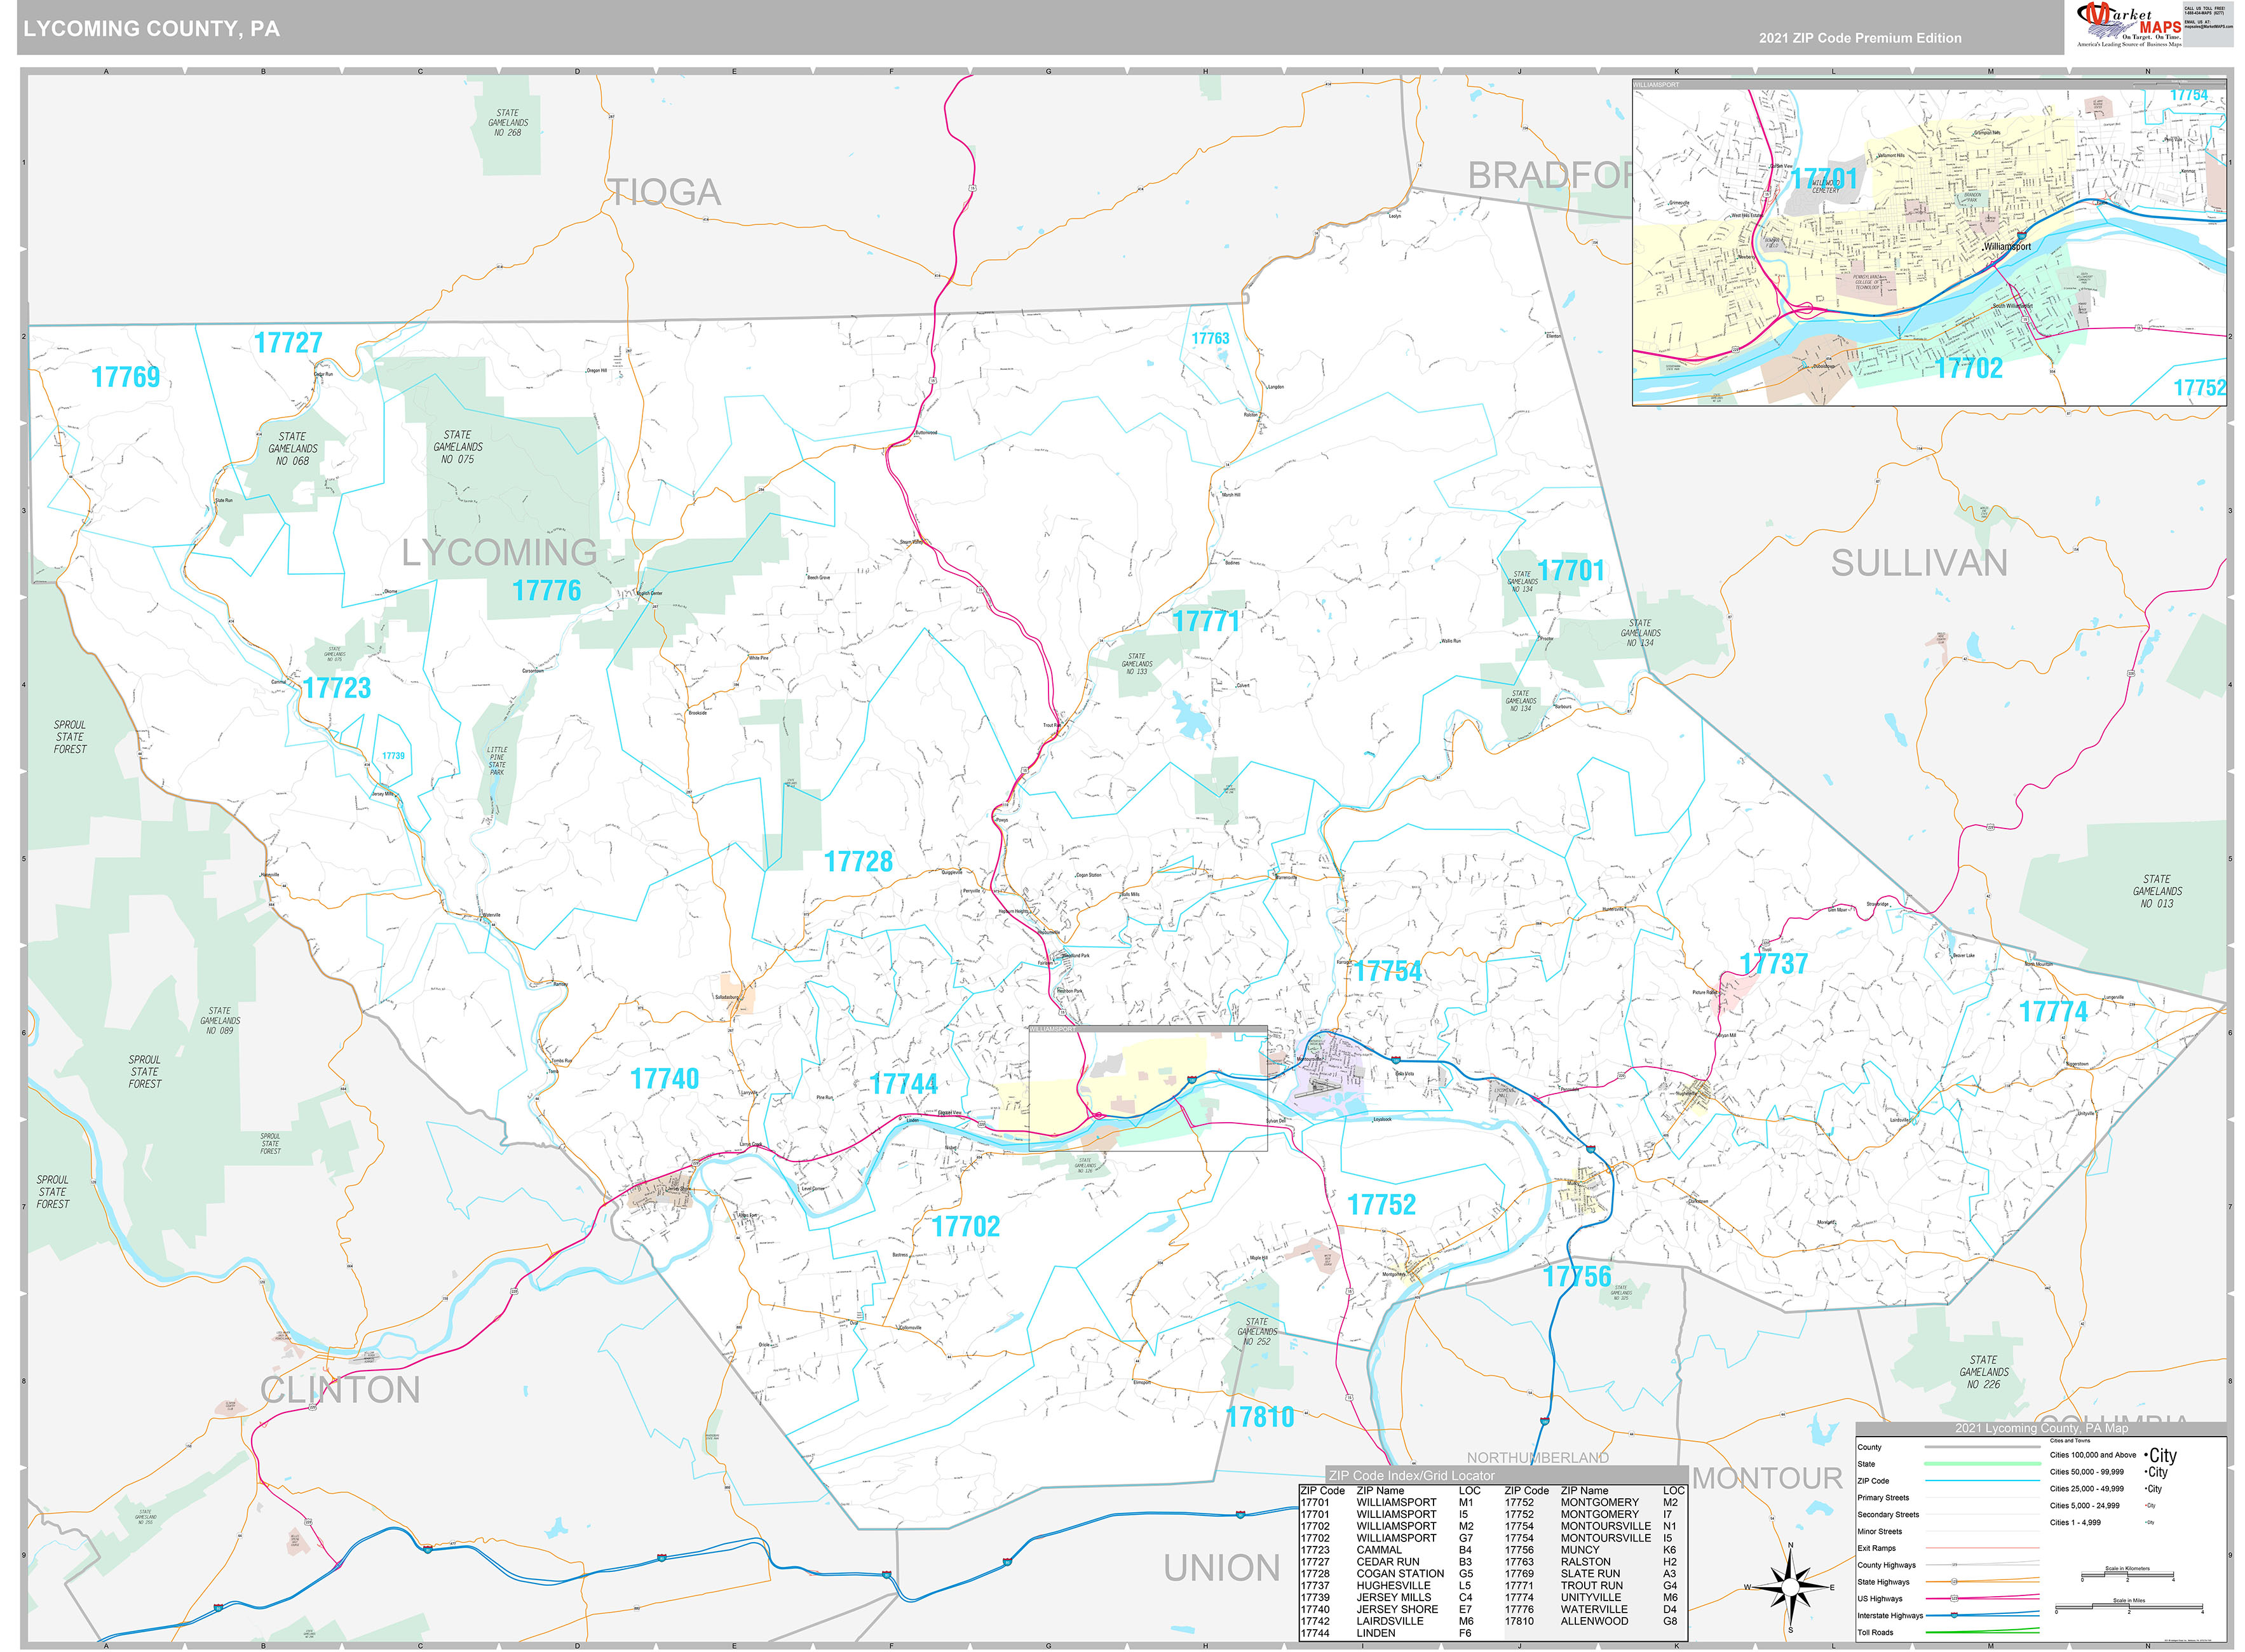This screenshot has height=1652, width=2245.
Task: Click the 17740 ZIP label on the map
Action: 665,1079
